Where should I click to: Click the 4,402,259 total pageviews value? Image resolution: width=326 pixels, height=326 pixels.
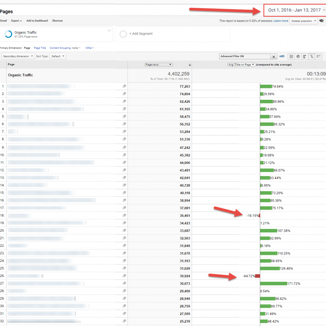(x=179, y=74)
